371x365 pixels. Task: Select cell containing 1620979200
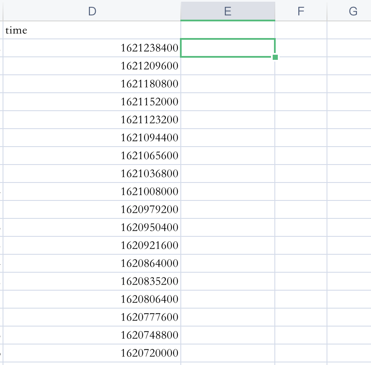[92, 209]
